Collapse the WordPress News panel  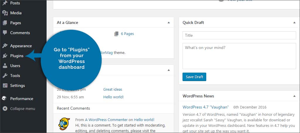[x=294, y=96]
